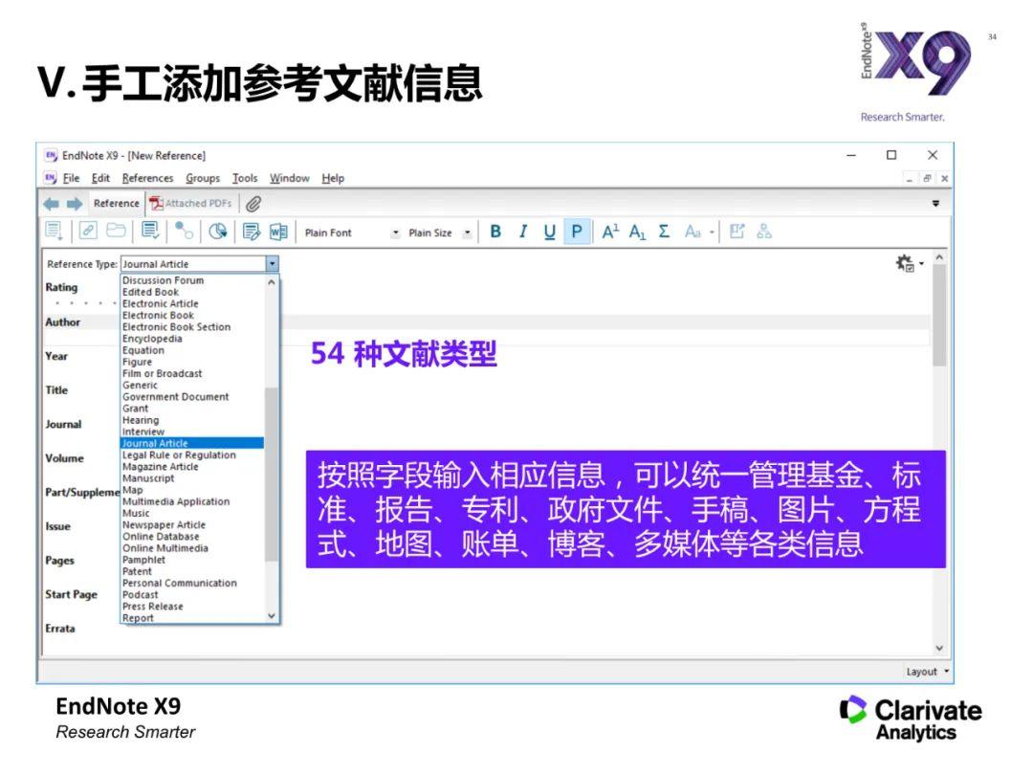Open the Reference Type dropdown
1033x775 pixels.
[x=272, y=262]
